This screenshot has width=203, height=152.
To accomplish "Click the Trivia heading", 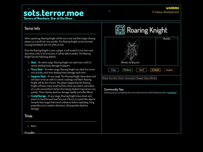I will click(x=28, y=116).
